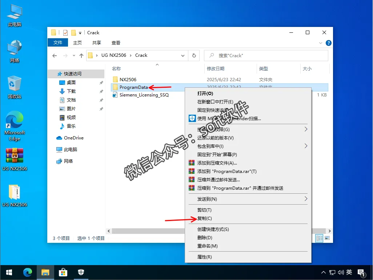Expand the ribbon with the chevron
This screenshot has width=373, height=280.
click(320, 43)
